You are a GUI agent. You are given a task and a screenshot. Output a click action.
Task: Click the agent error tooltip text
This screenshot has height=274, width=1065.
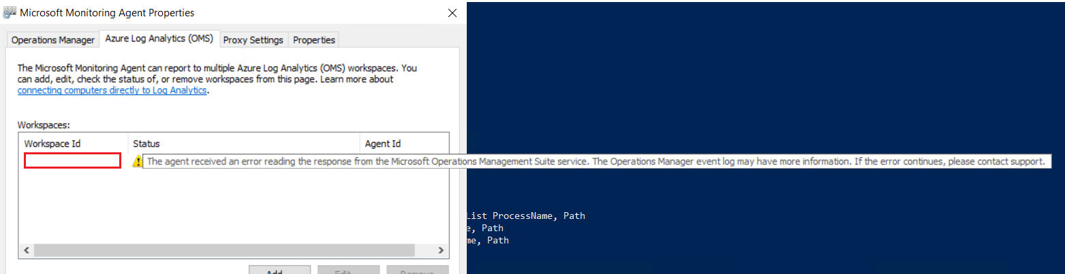[596, 162]
